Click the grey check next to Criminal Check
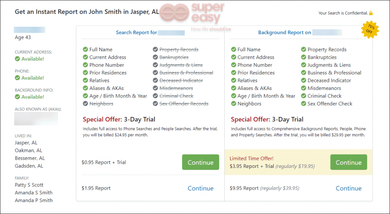390x214 pixels. 155,96
